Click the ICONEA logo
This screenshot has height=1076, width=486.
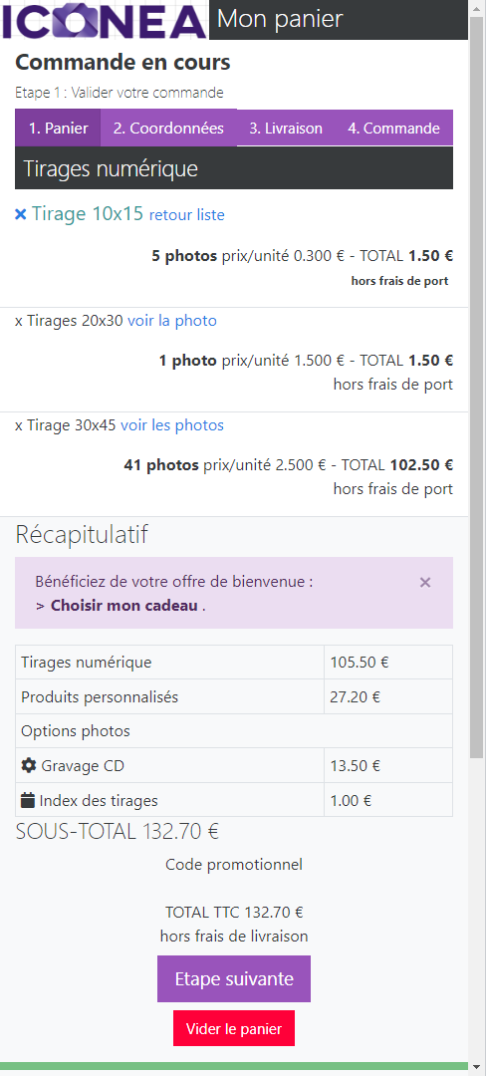[105, 21]
